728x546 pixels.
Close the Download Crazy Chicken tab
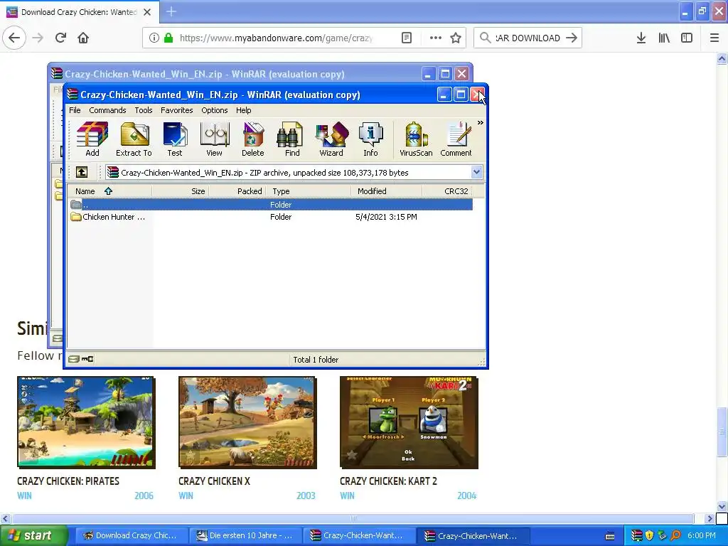click(x=147, y=12)
